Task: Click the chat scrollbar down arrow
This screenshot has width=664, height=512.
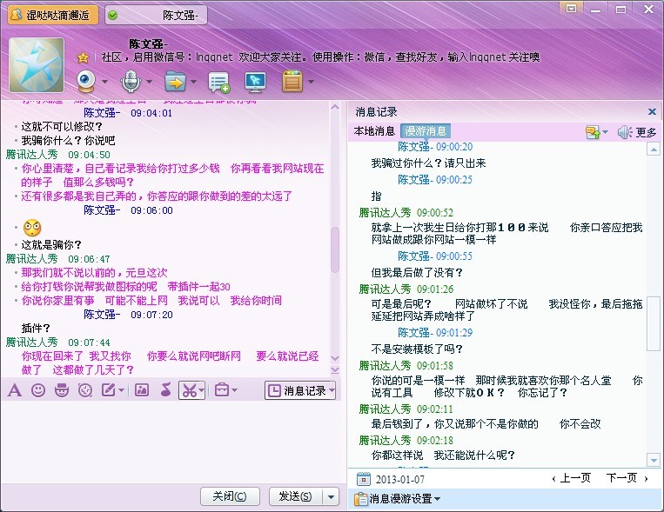Action: [x=335, y=358]
